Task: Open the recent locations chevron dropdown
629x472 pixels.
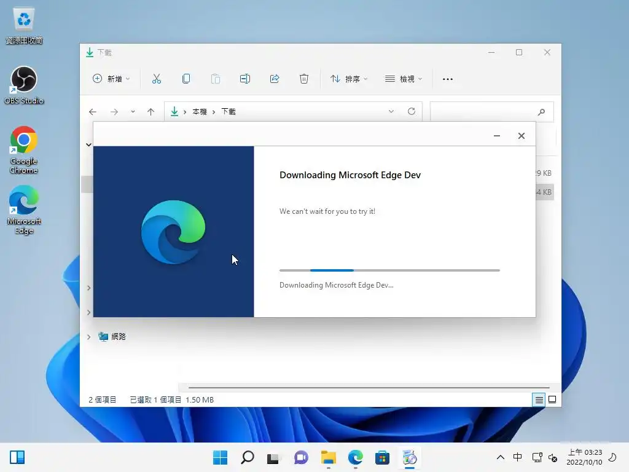Action: [133, 112]
